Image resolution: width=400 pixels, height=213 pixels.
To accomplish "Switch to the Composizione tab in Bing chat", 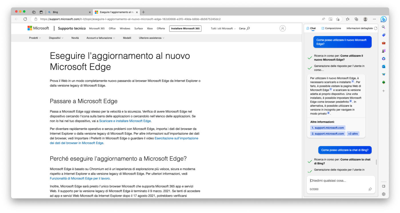I will [331, 28].
